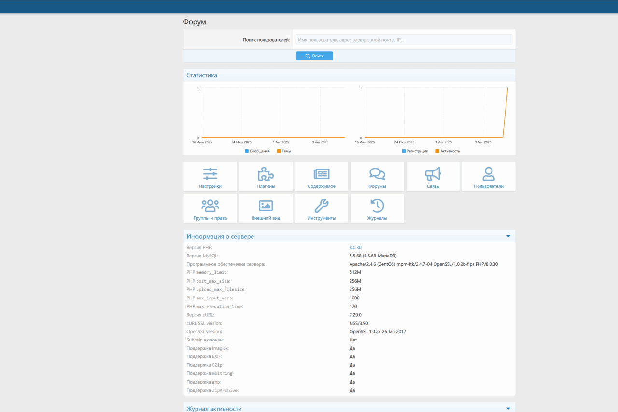Click the Журнал активности heading text

(x=214, y=409)
